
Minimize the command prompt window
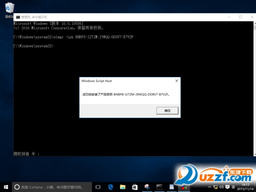(229, 17)
